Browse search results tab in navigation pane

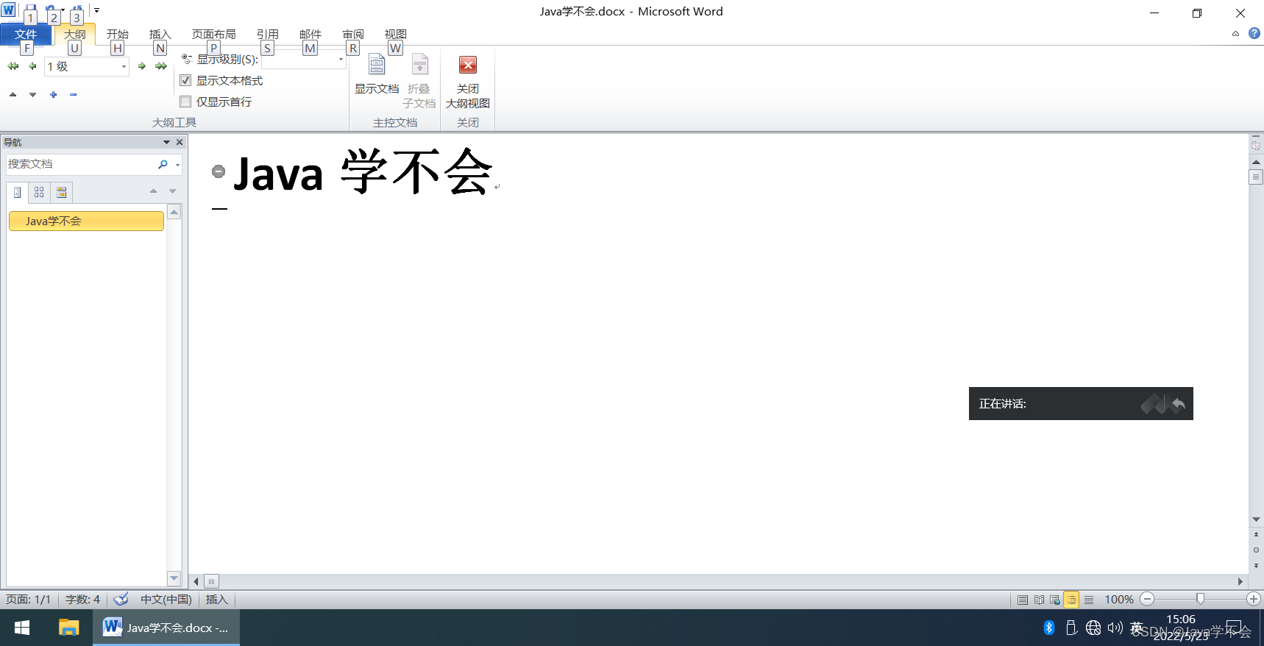(x=62, y=192)
